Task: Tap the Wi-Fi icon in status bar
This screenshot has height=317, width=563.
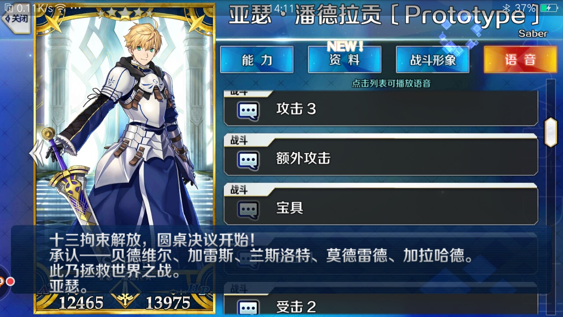Action: pos(60,8)
